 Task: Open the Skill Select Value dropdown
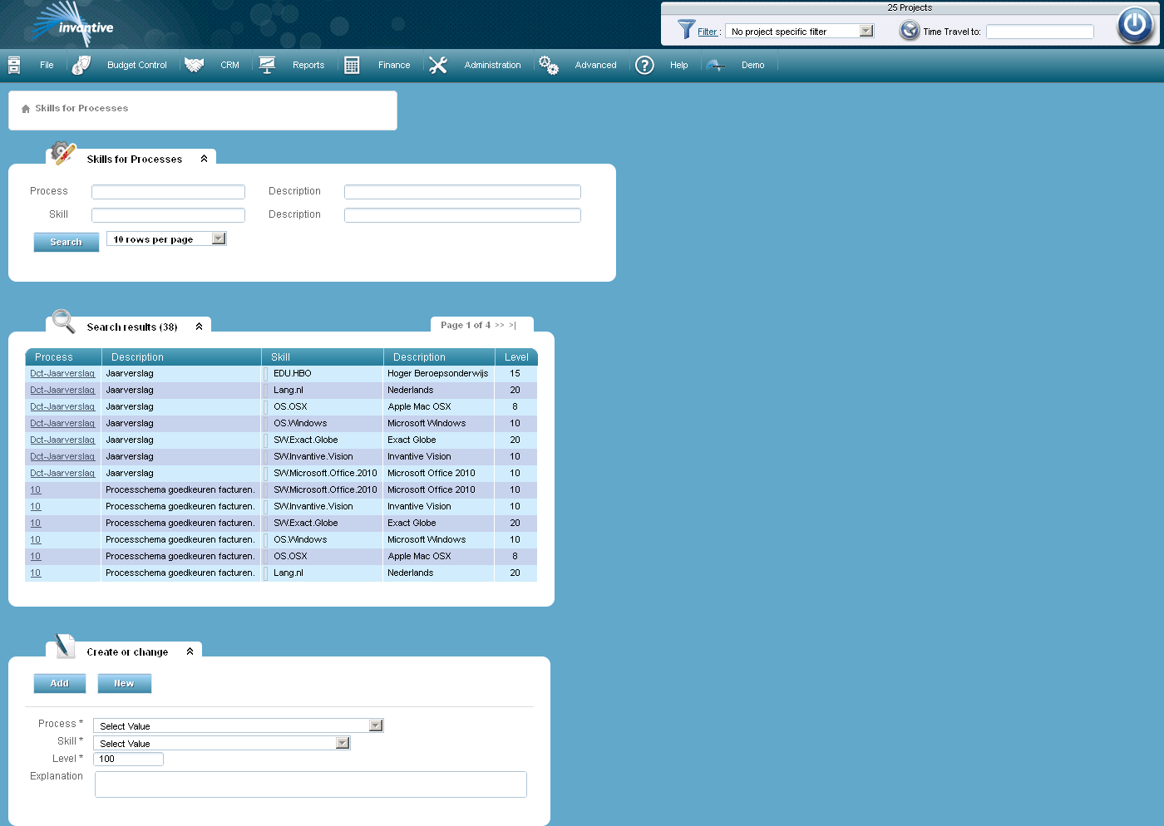click(x=342, y=742)
